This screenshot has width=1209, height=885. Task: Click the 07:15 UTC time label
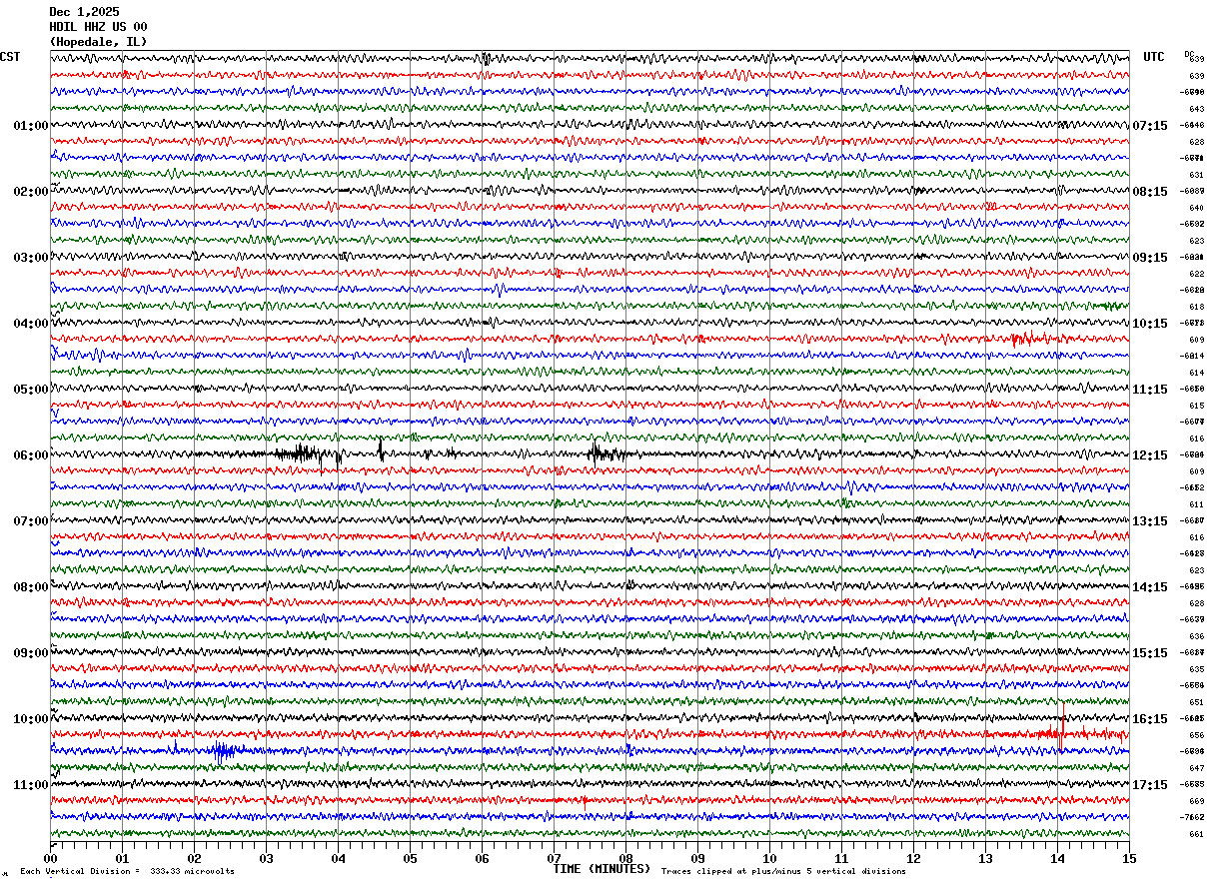coord(1150,126)
